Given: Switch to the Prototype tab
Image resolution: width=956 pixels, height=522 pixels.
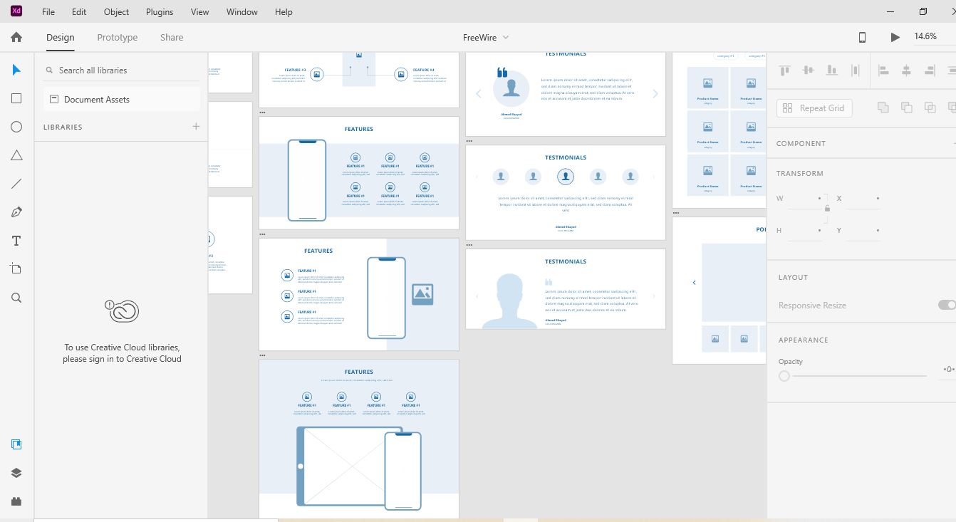Looking at the screenshot, I should click(118, 38).
